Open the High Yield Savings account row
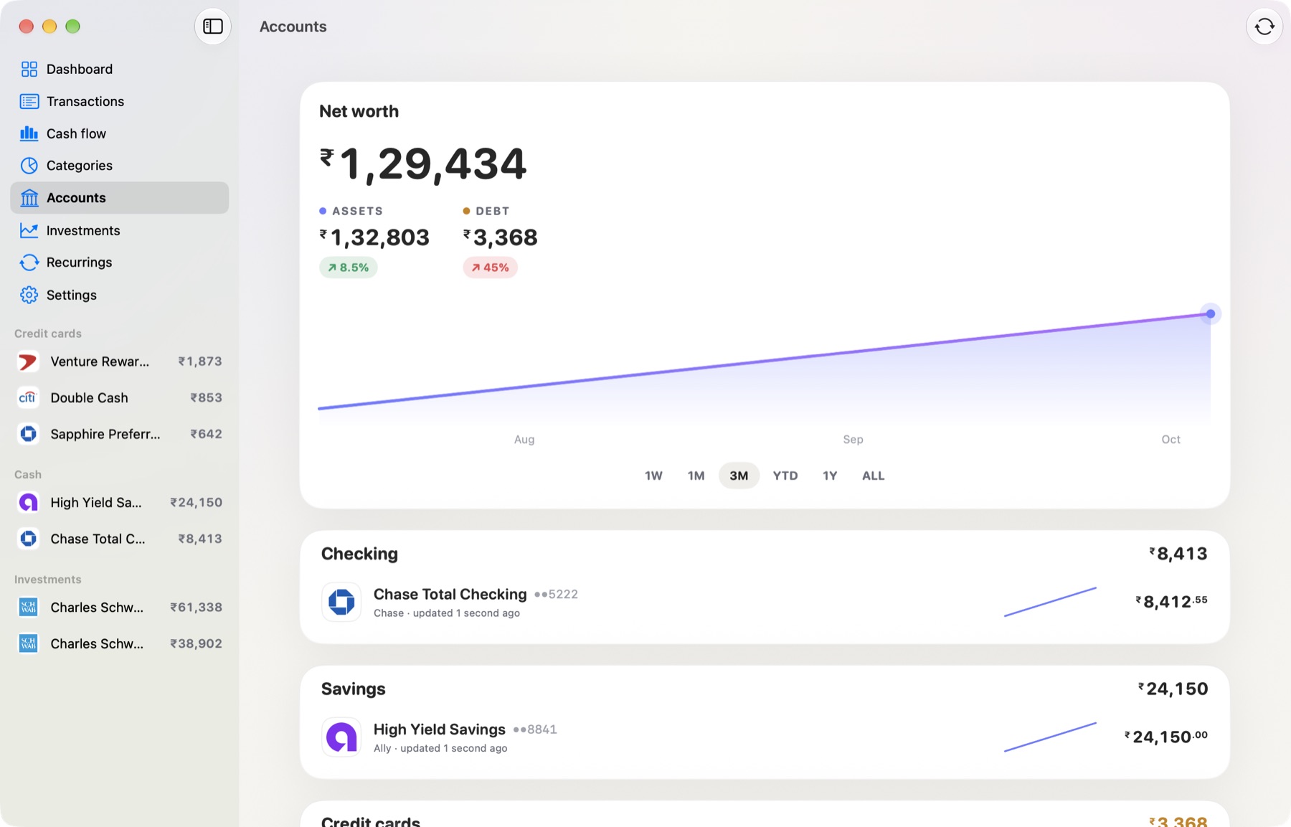Image resolution: width=1291 pixels, height=827 pixels. click(765, 737)
